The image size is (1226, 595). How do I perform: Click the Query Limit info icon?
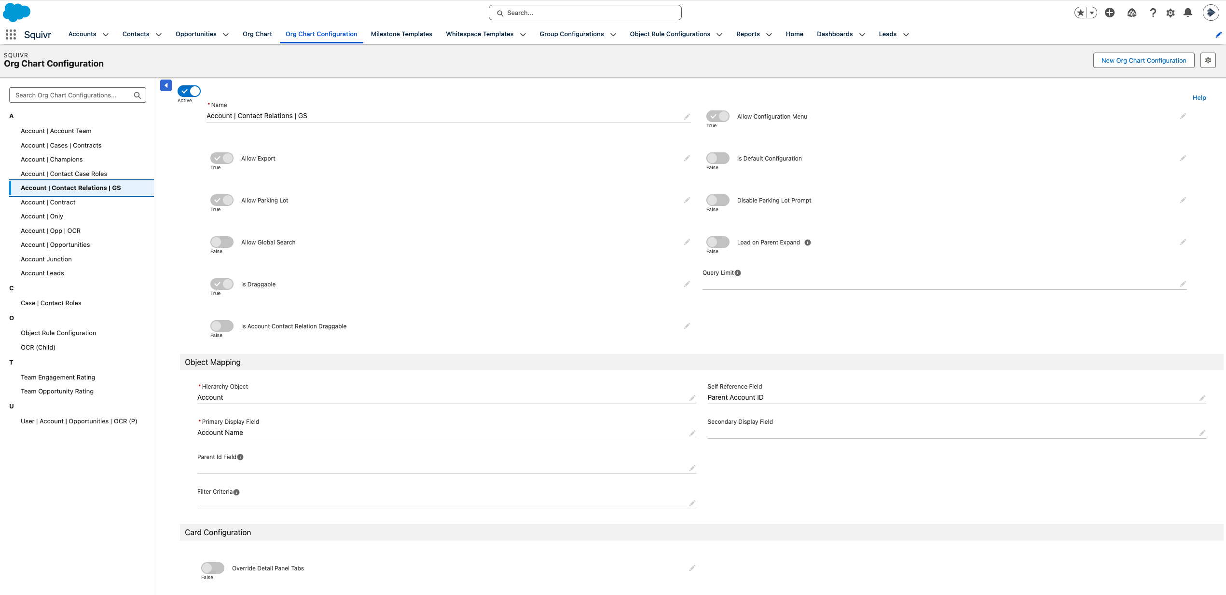[x=738, y=273]
